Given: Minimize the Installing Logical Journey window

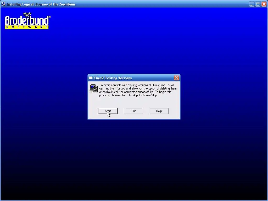Looking at the screenshot, I should click(252, 4).
